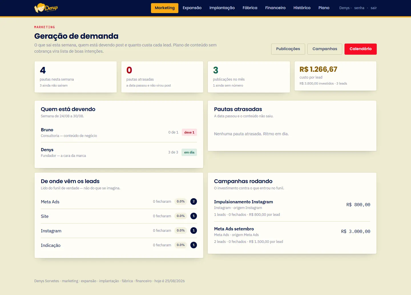This screenshot has width=411, height=295.
Task: Select Denys in Quem está devendo
Action: pyautogui.click(x=47, y=150)
